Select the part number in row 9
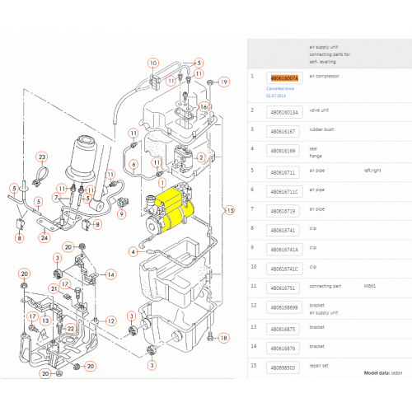The height and width of the screenshot is (412, 412). coord(284,250)
